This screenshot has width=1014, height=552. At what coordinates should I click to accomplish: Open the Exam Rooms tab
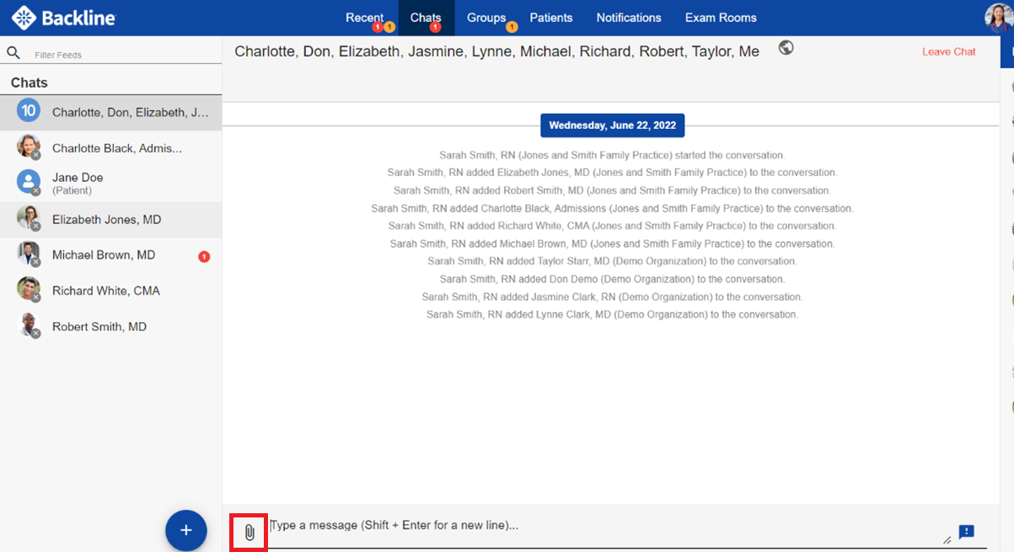[721, 18]
